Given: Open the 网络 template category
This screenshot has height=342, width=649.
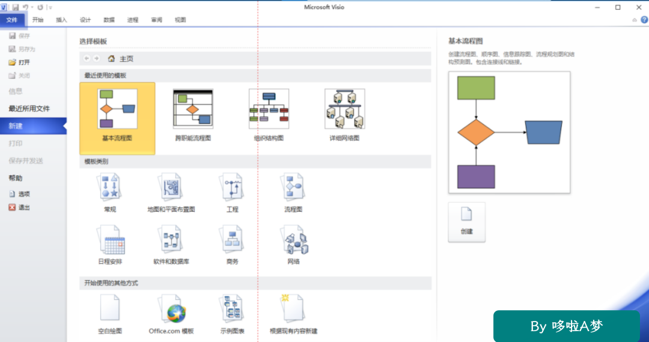Looking at the screenshot, I should click(x=293, y=245).
